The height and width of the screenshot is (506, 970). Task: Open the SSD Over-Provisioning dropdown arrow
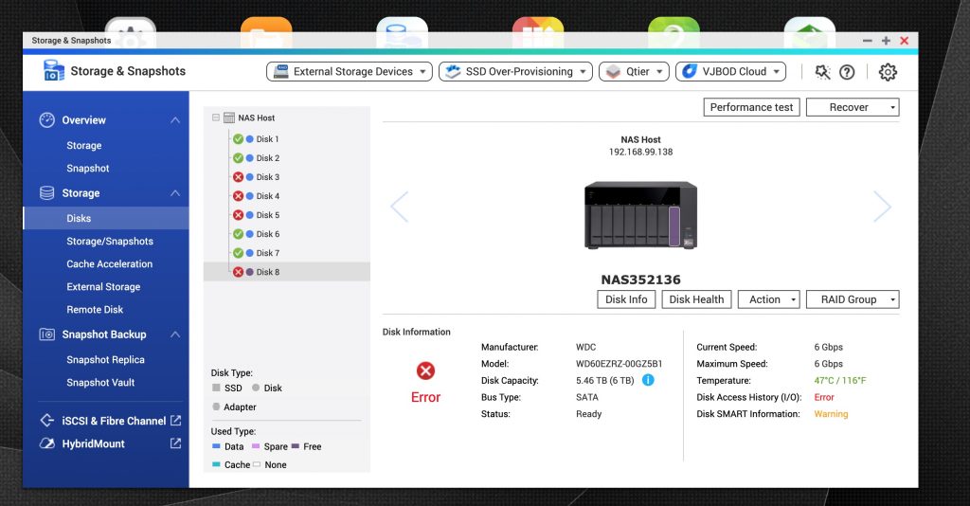(x=583, y=72)
